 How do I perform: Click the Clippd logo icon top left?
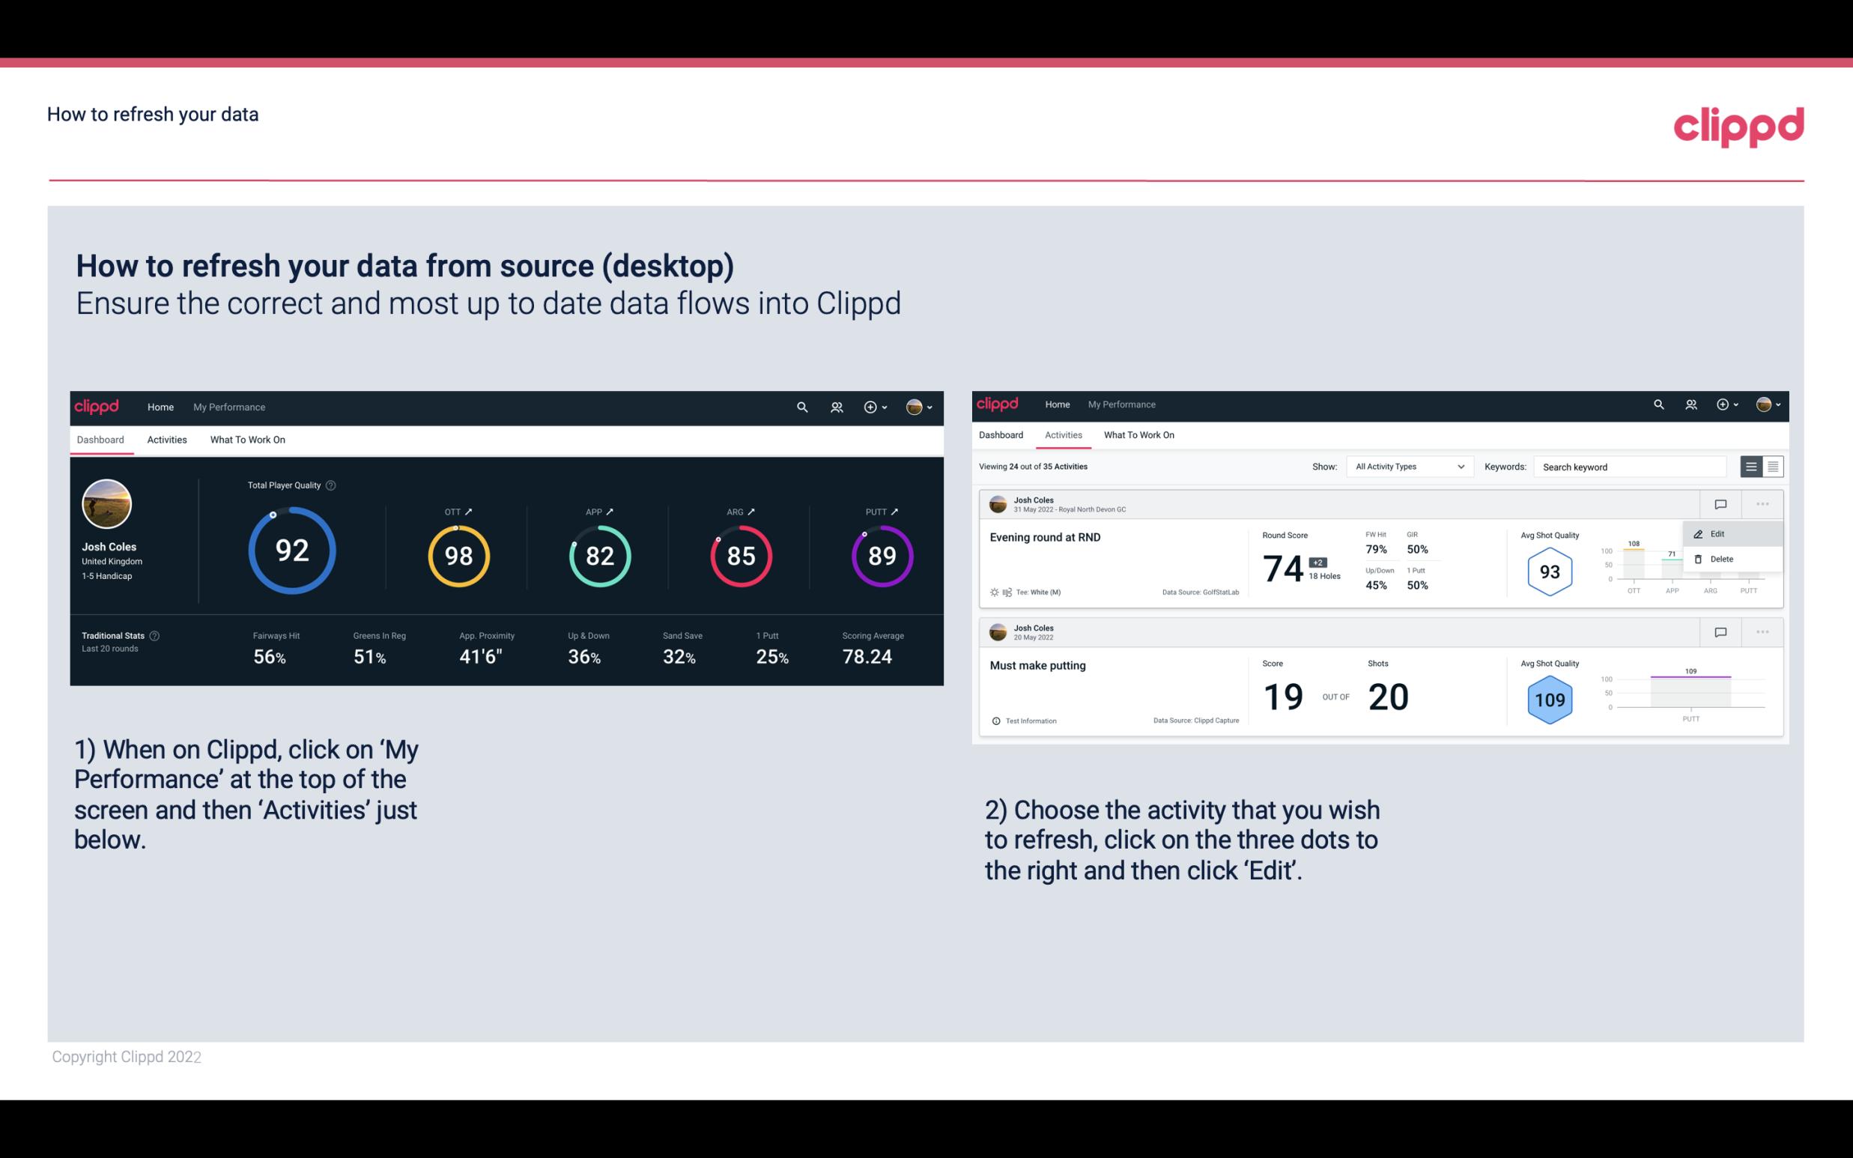(96, 405)
